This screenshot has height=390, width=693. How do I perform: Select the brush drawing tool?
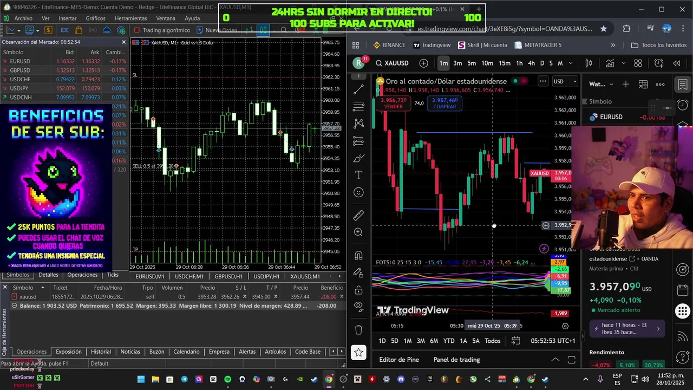click(358, 158)
